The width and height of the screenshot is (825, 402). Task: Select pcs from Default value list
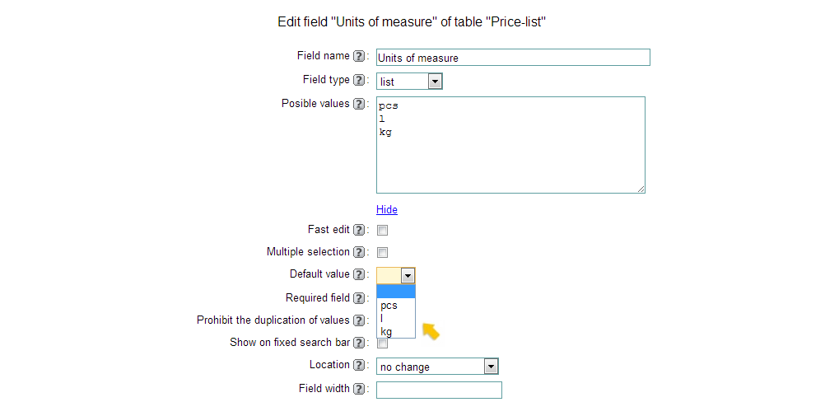click(396, 305)
